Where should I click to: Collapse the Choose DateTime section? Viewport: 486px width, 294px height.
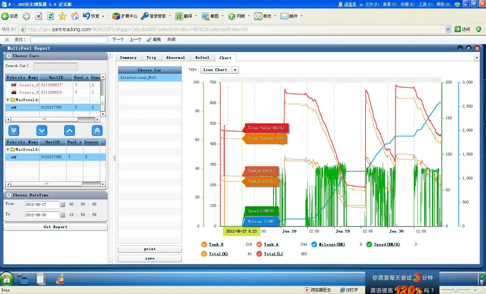point(9,195)
